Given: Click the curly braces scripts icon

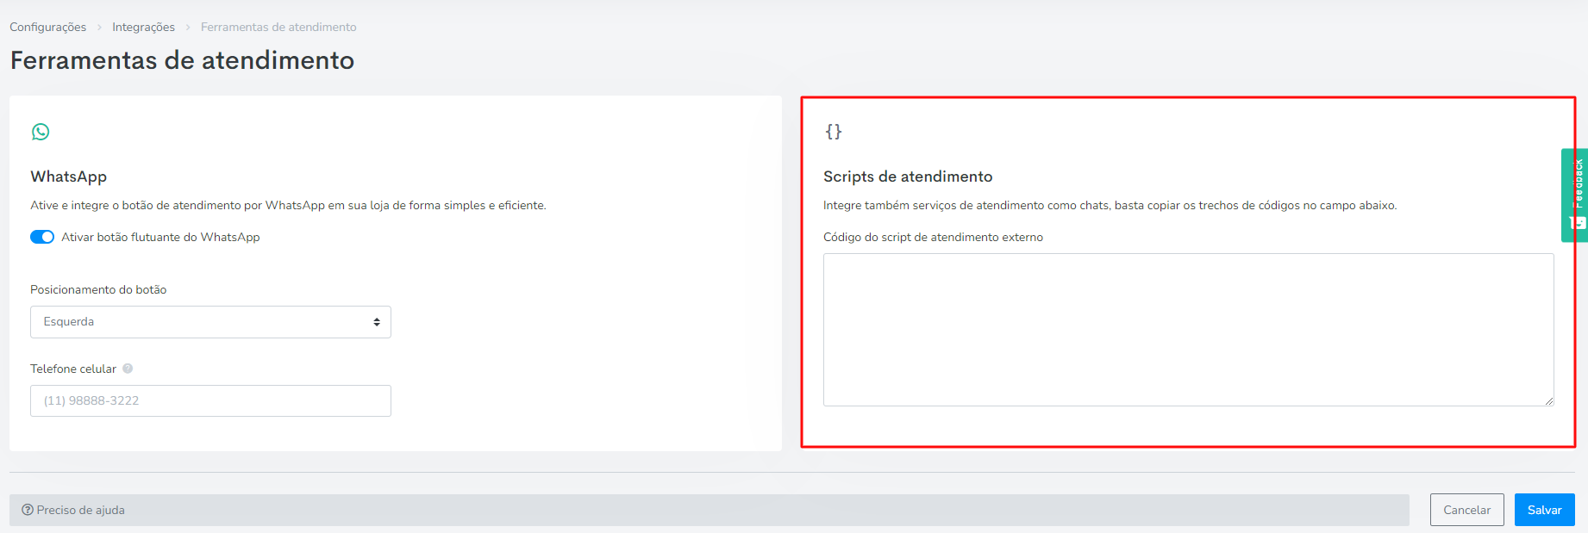Looking at the screenshot, I should 833,132.
